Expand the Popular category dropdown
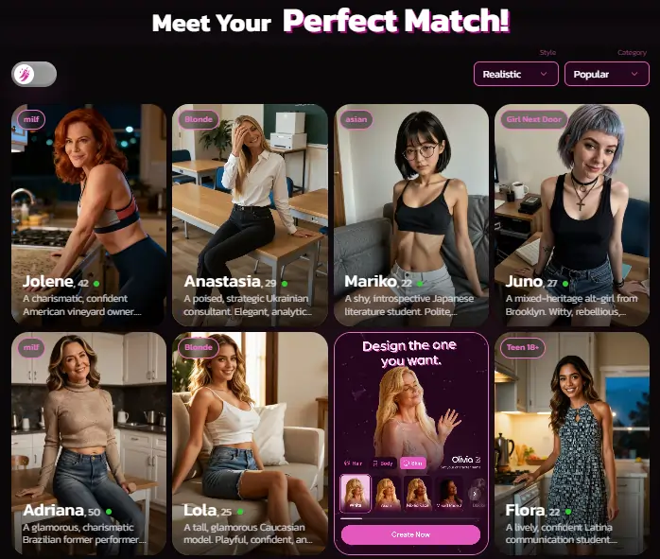 (606, 74)
